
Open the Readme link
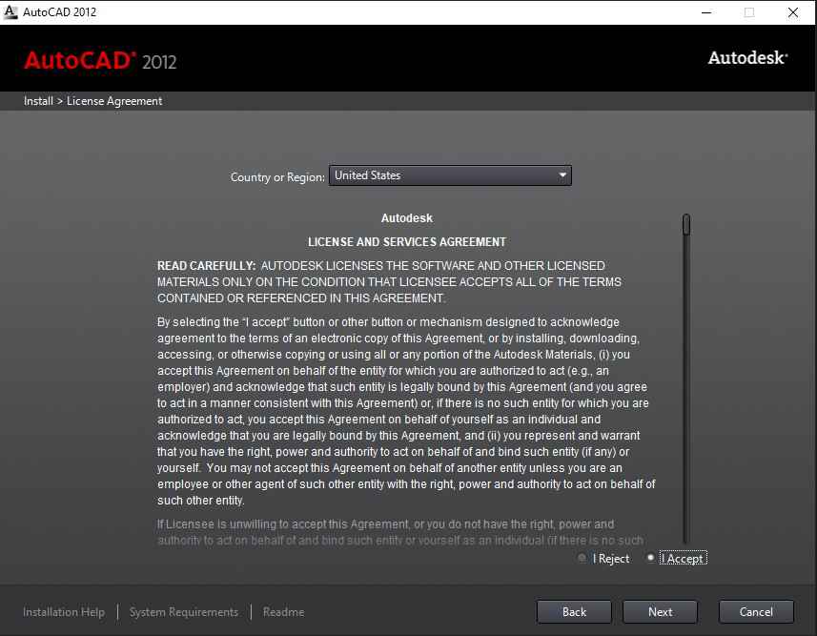click(x=283, y=612)
